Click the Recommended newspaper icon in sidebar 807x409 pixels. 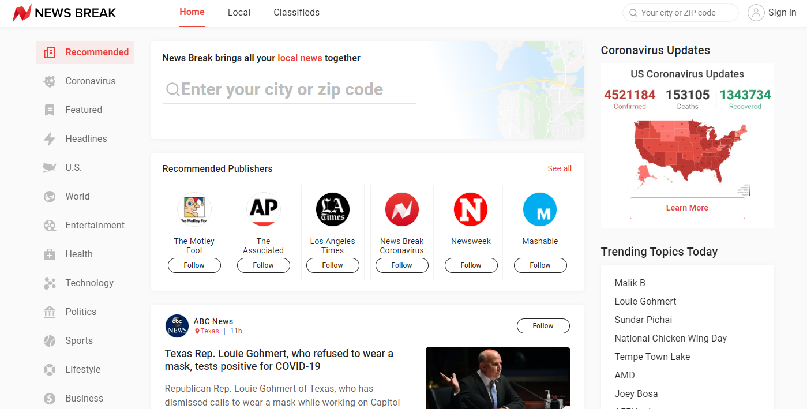pyautogui.click(x=50, y=52)
